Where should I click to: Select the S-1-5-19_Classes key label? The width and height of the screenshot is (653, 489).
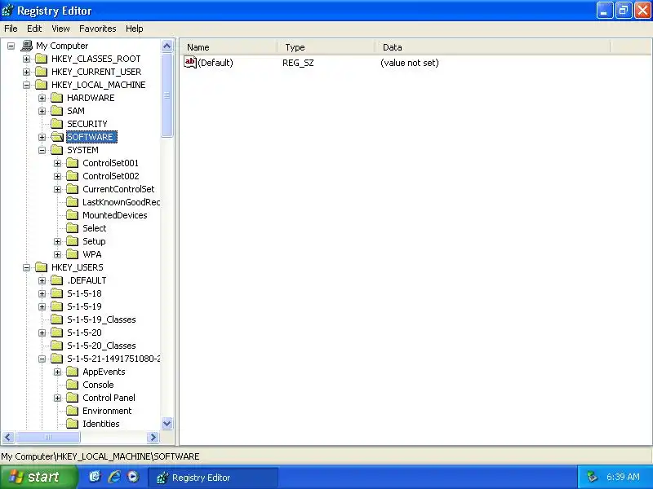(101, 319)
